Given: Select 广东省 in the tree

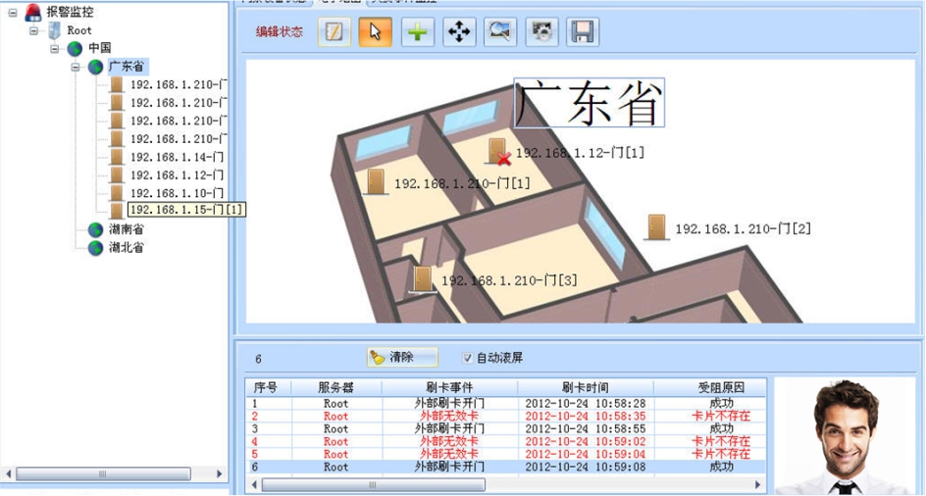Looking at the screenshot, I should [x=127, y=66].
